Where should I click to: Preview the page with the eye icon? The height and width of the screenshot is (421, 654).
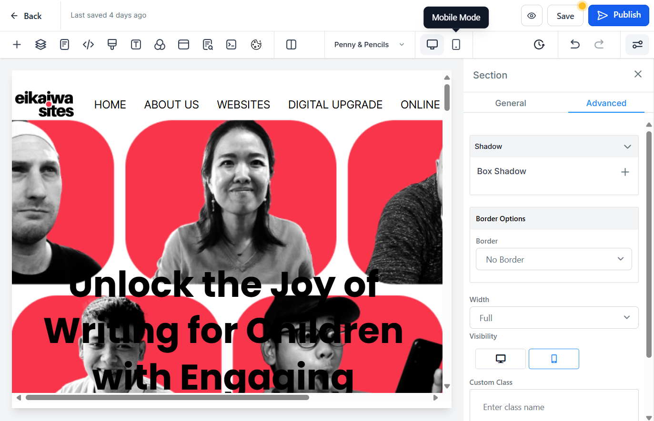(x=532, y=16)
